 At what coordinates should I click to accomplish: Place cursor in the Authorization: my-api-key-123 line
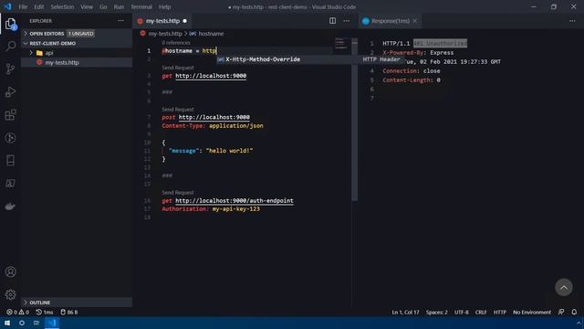tap(211, 209)
